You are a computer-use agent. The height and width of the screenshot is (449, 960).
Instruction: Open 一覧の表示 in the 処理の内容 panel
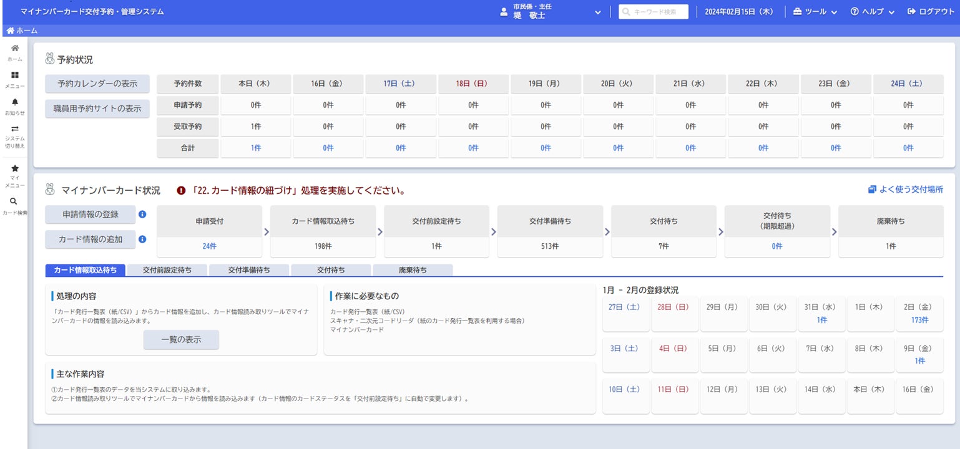pyautogui.click(x=182, y=340)
